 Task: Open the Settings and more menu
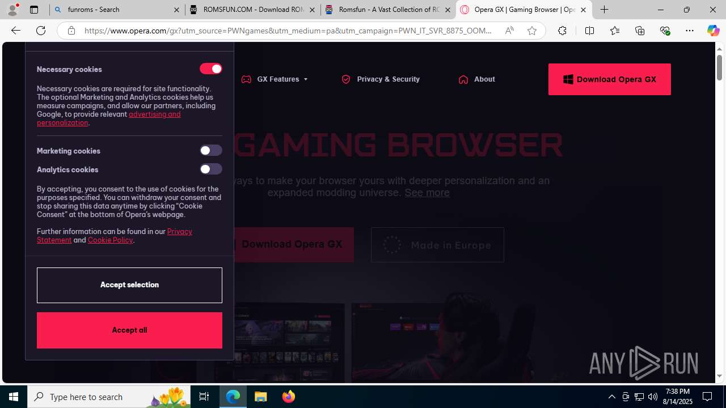pyautogui.click(x=690, y=31)
